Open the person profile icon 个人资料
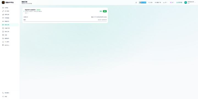This screenshot has height=99, width=198. [x=3, y=42]
